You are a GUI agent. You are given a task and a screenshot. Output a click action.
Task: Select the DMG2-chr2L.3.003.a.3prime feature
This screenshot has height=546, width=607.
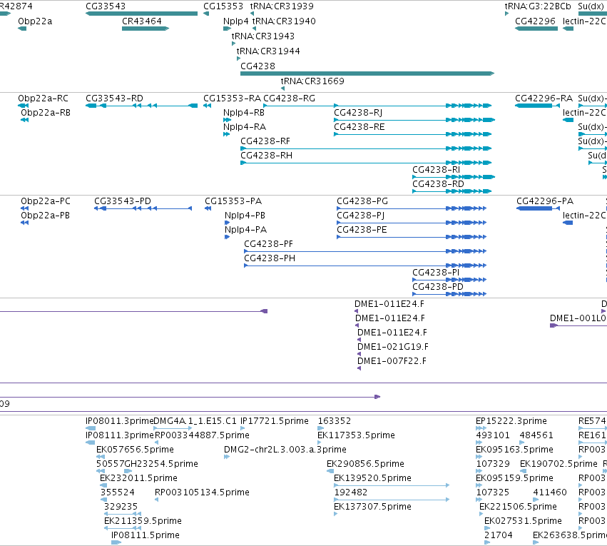(227, 457)
